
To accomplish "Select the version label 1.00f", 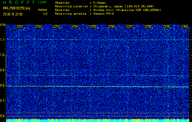I will pyautogui.click(x=42, y=2).
